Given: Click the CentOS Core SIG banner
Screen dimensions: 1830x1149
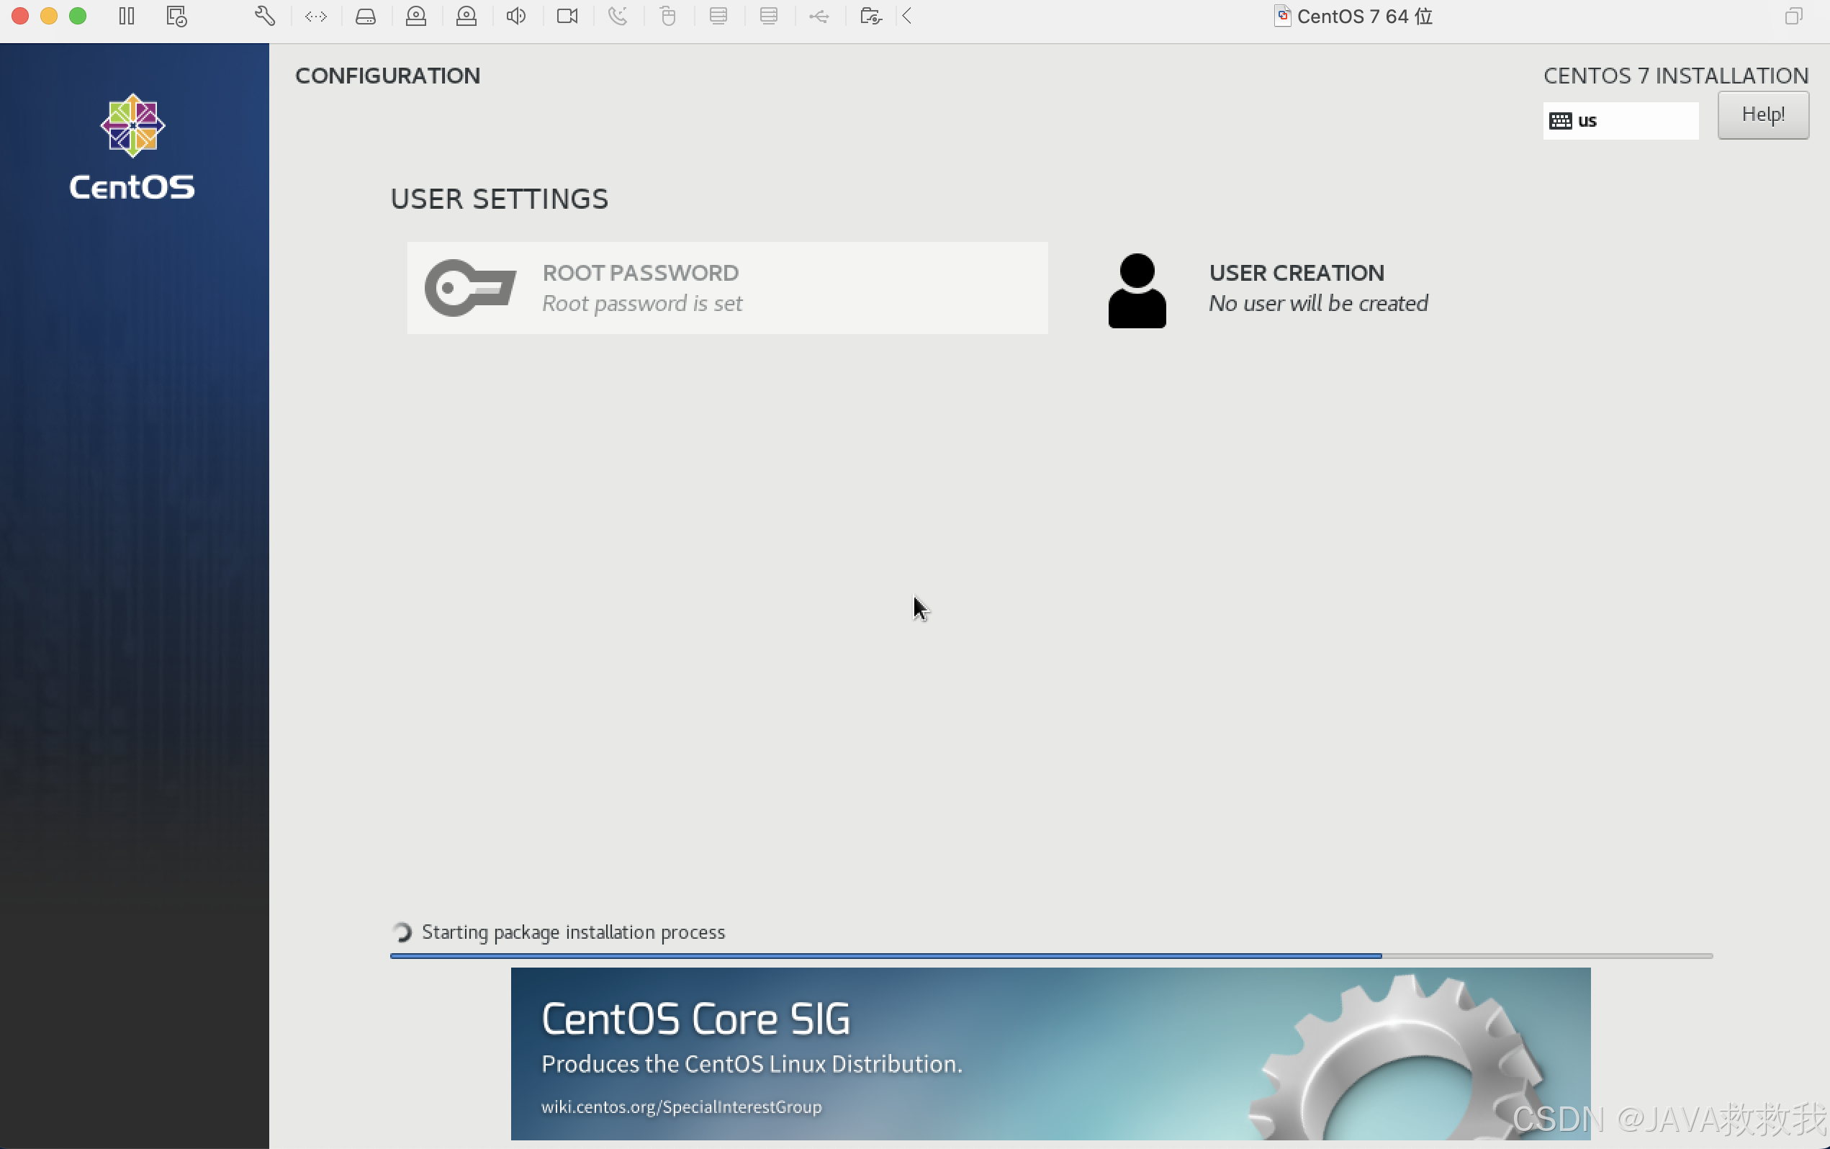Looking at the screenshot, I should click(1050, 1053).
